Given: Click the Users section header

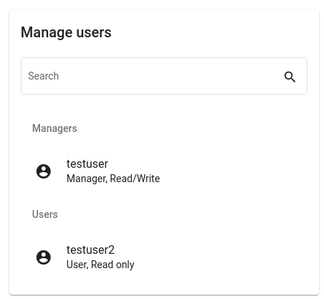Looking at the screenshot, I should pos(45,214).
